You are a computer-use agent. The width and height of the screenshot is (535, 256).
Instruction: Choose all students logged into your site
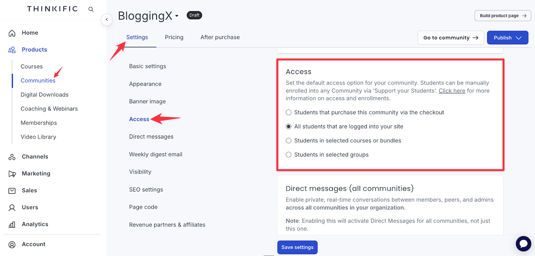(x=288, y=126)
